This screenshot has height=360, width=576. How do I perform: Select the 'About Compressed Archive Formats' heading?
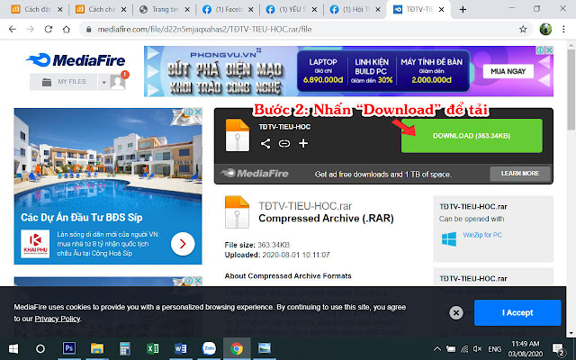click(x=288, y=276)
